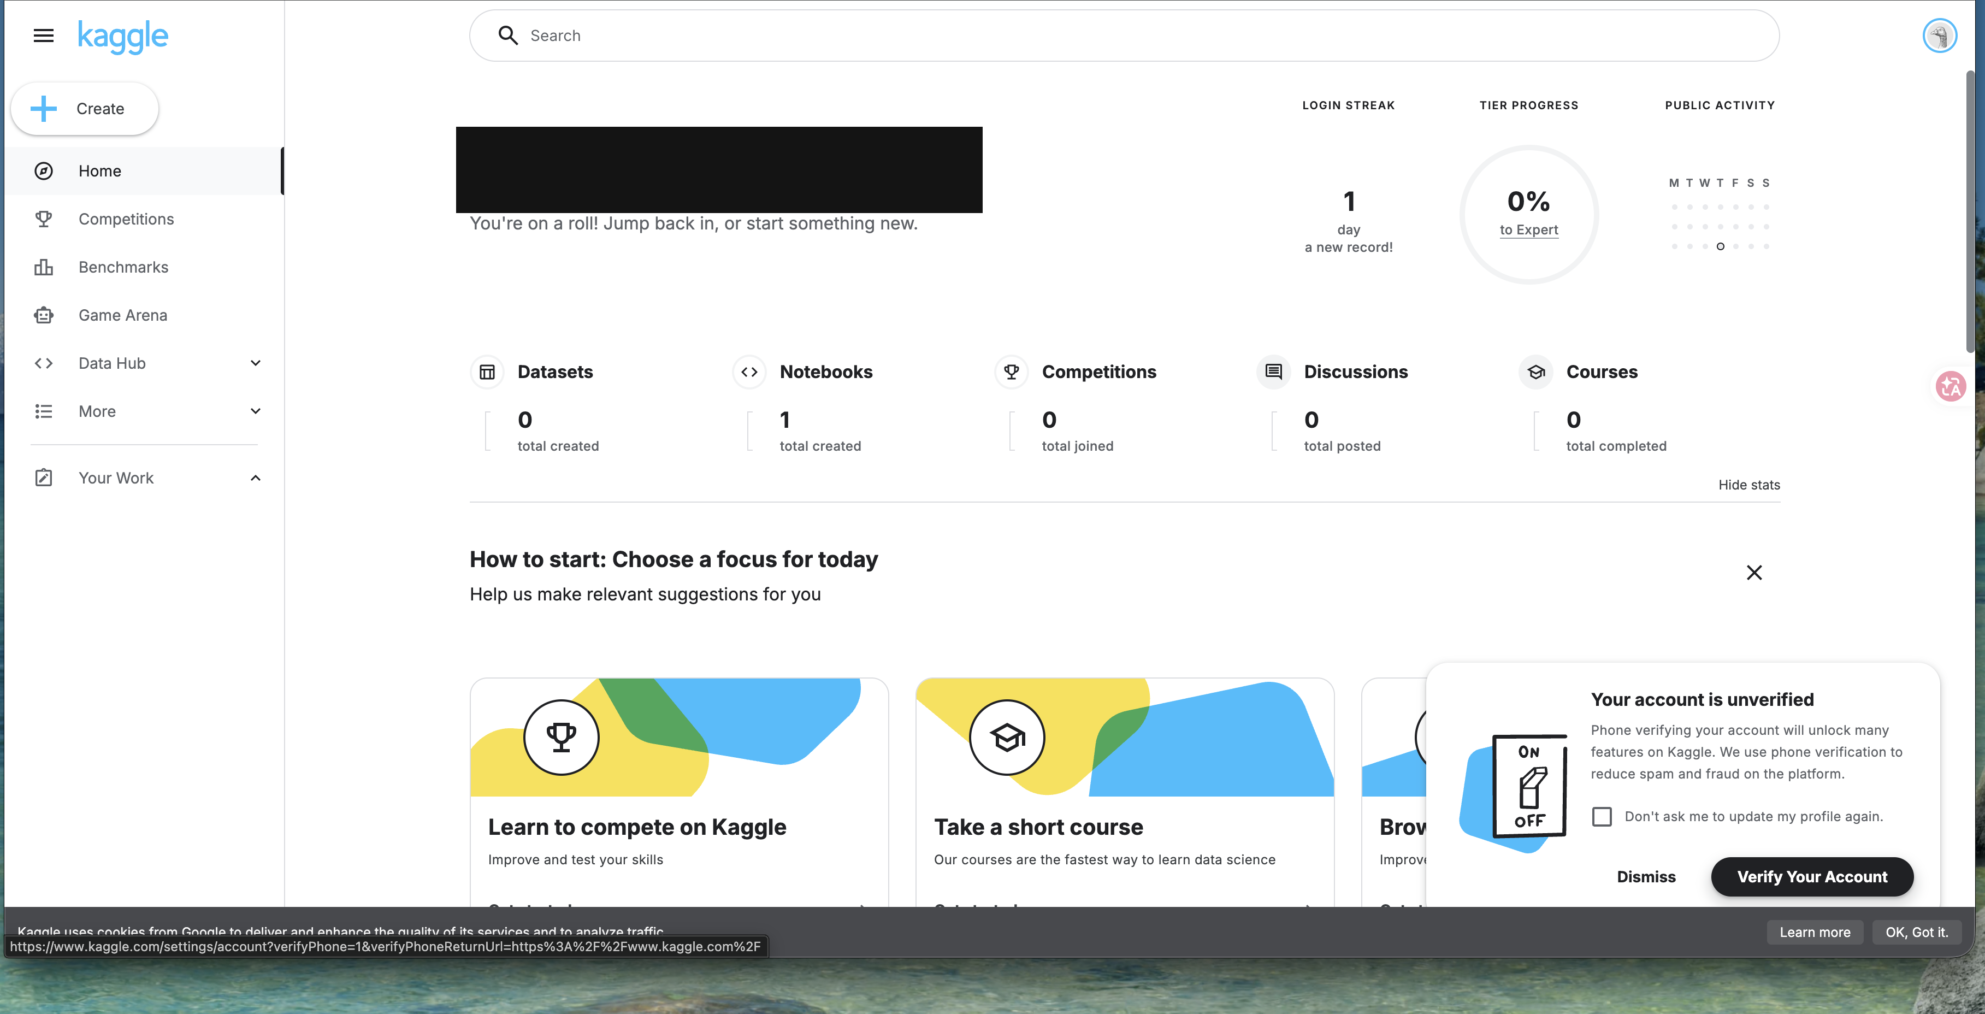
Task: Click the Game Arena robot icon
Action: 44,315
